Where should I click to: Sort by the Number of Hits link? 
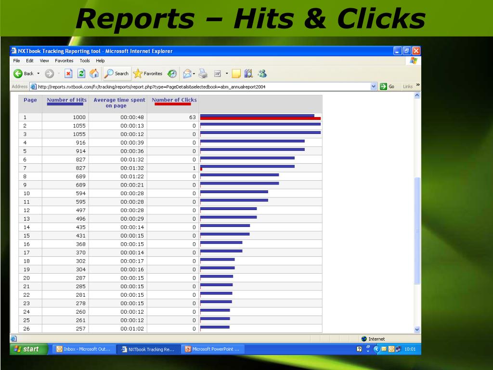[x=66, y=100]
